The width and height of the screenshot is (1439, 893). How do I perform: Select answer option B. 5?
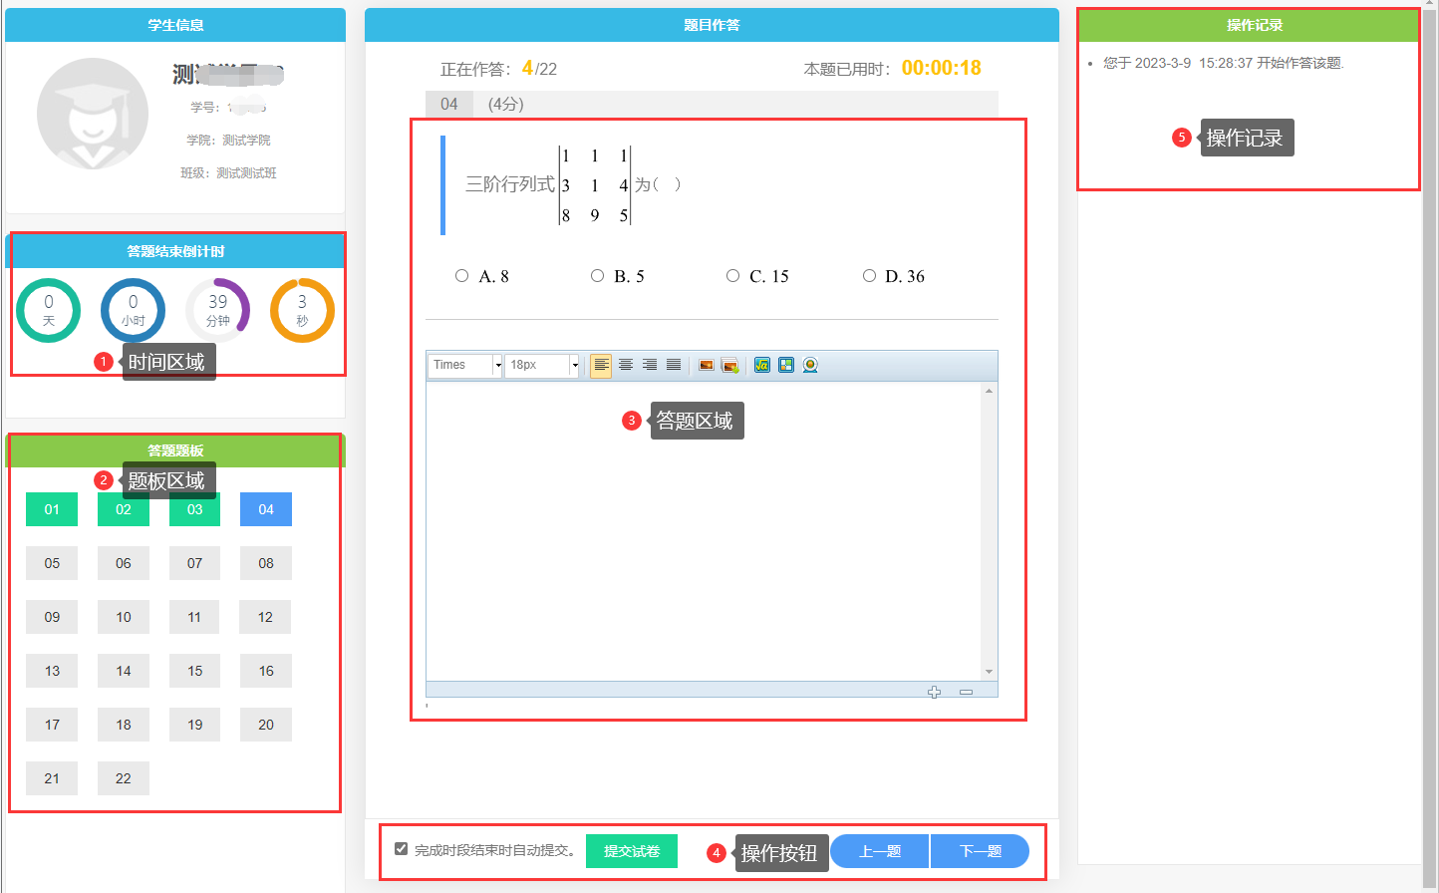coord(597,276)
